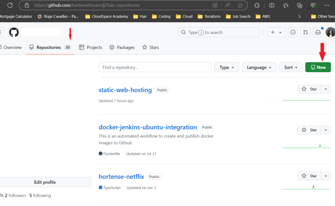Image resolution: width=335 pixels, height=206 pixels.
Task: Add this page to favorites with star icon
Action: coord(240,5)
